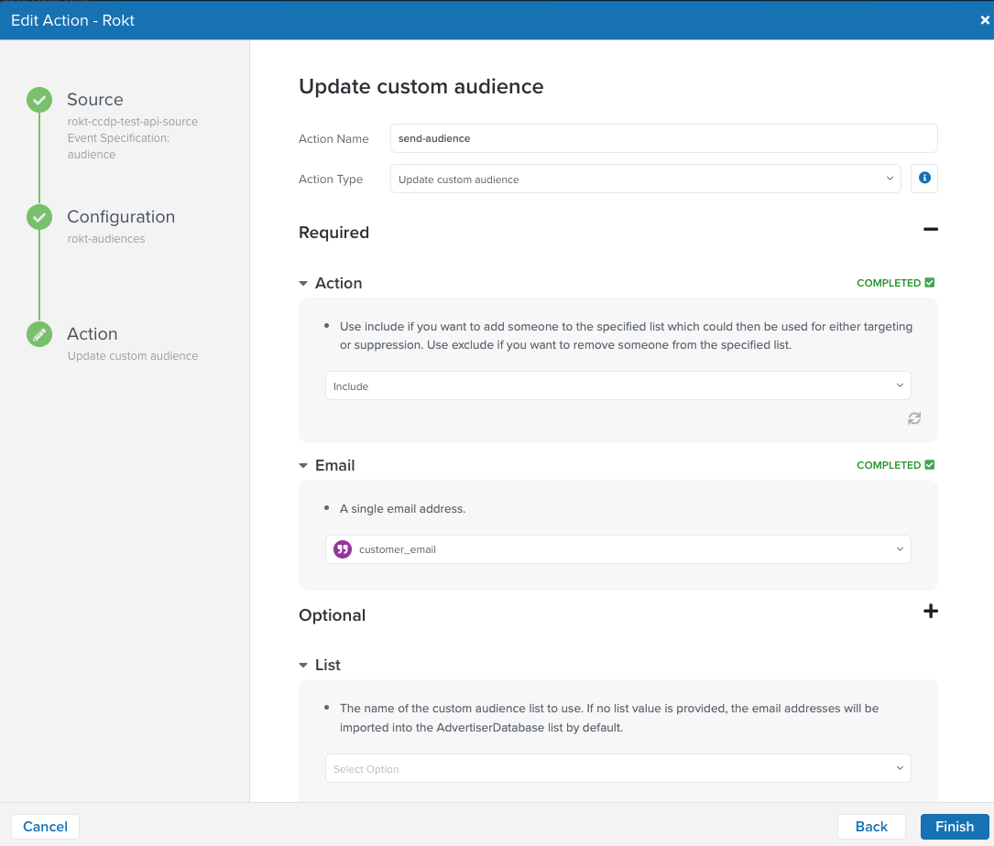Click the Back button
Viewport: 994px width, 846px height.
[871, 827]
